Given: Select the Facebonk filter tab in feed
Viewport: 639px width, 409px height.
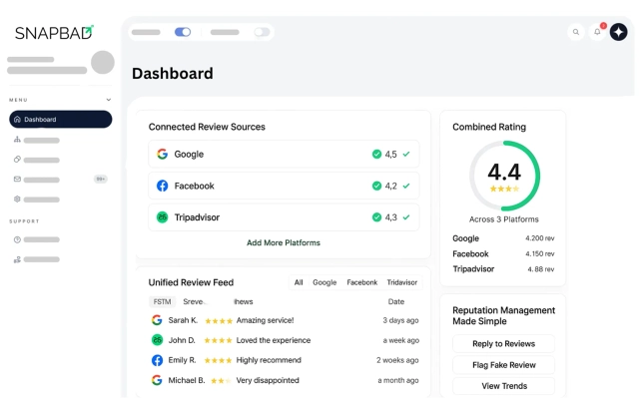Looking at the screenshot, I should (x=361, y=282).
